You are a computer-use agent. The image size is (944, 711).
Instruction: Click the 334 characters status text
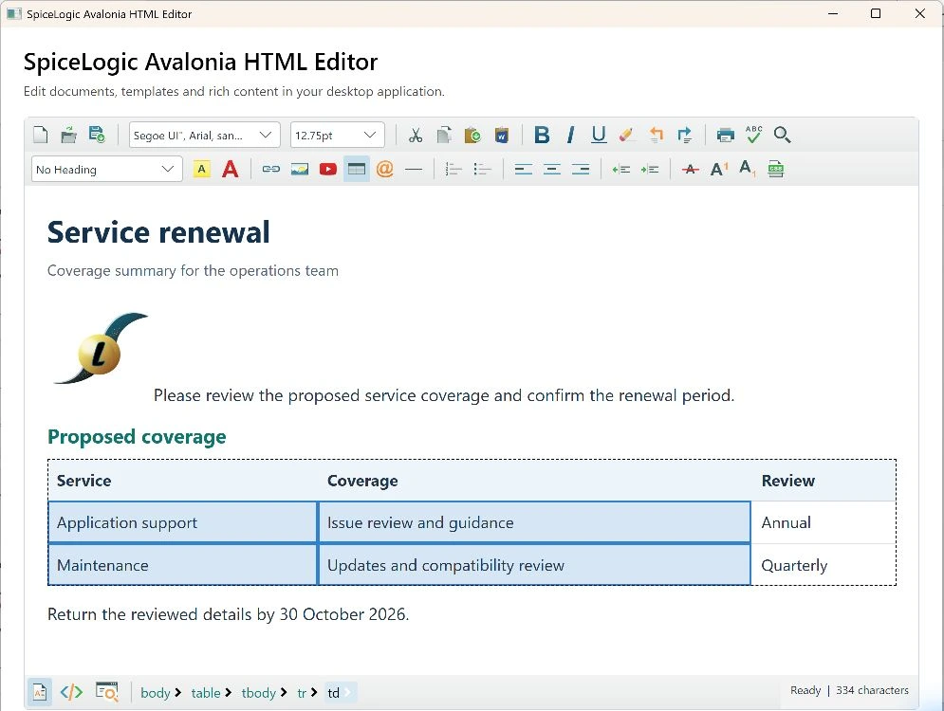872,690
